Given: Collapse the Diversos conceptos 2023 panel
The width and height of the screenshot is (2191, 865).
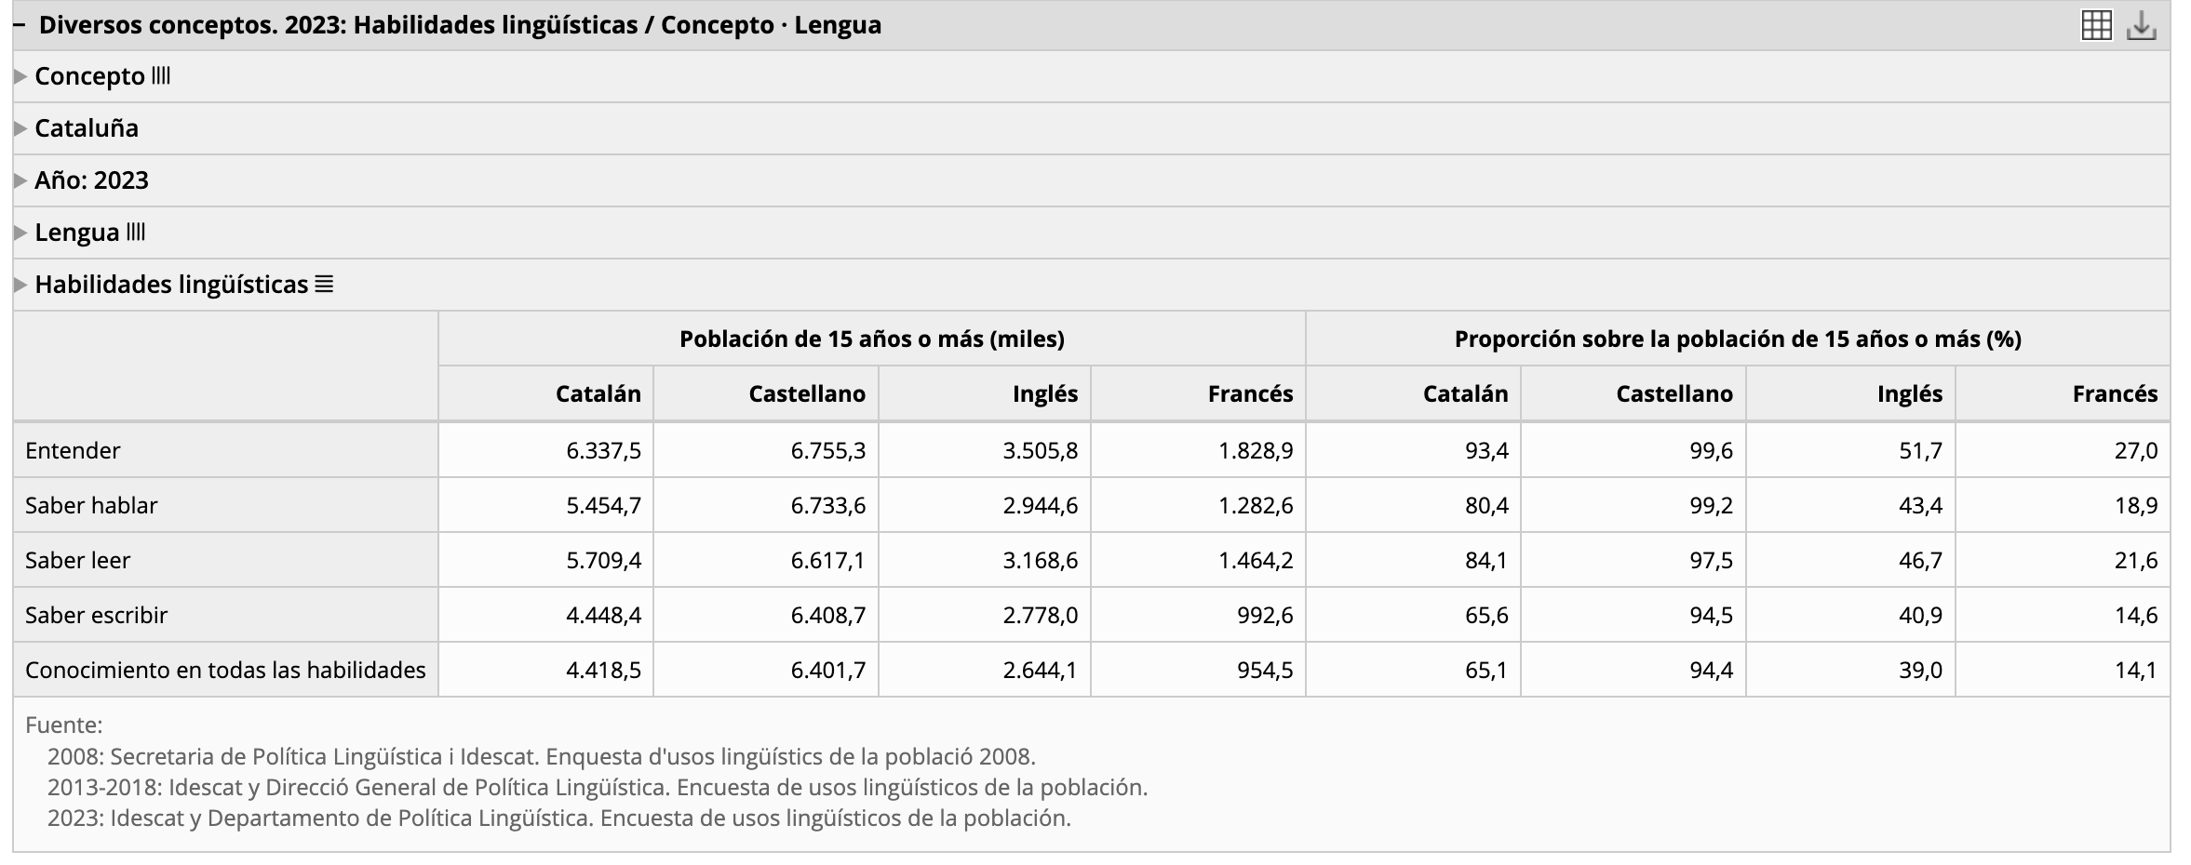Looking at the screenshot, I should point(19,25).
